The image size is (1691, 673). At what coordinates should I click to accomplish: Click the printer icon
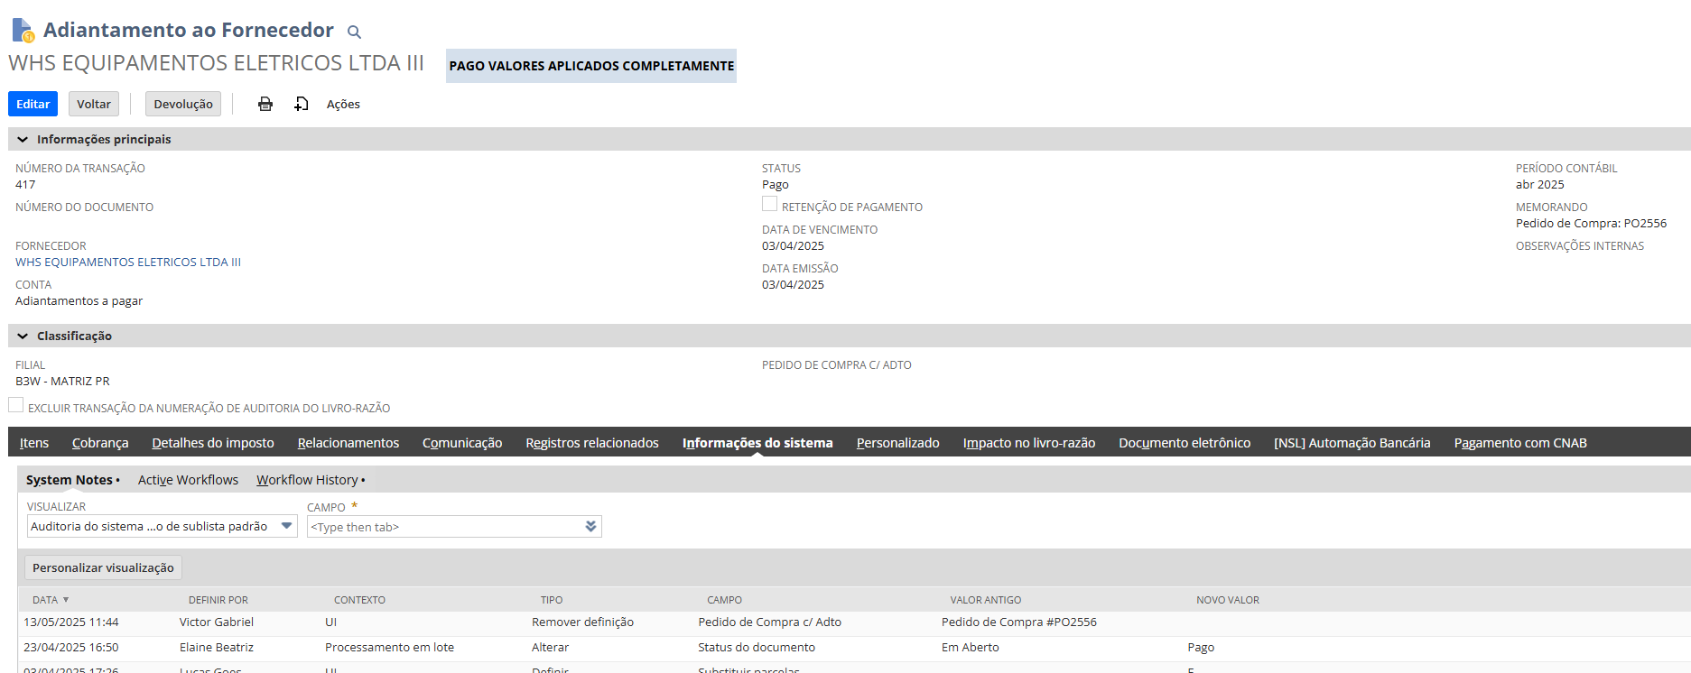[x=265, y=104]
